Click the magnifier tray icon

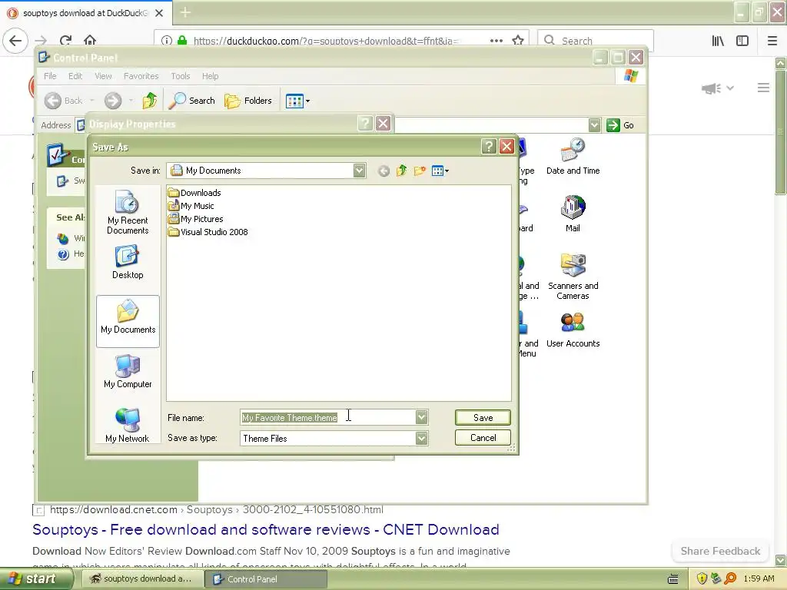730,578
